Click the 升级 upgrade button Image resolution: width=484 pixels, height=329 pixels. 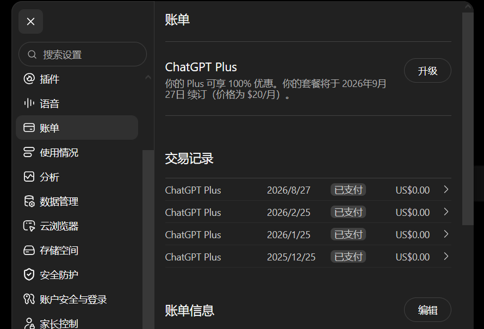427,71
